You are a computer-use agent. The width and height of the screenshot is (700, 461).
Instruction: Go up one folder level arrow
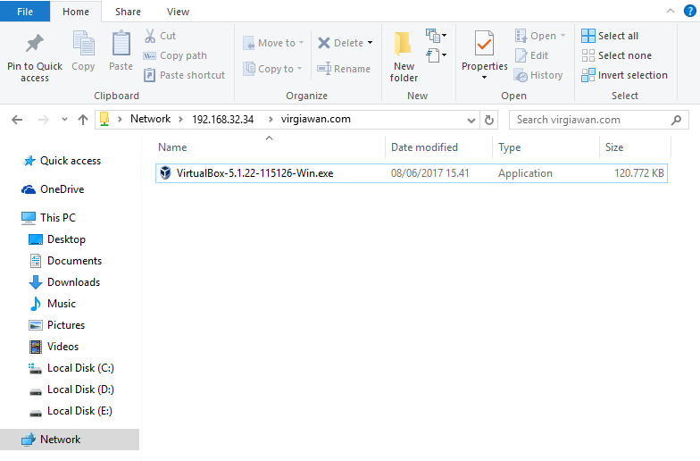[82, 120]
